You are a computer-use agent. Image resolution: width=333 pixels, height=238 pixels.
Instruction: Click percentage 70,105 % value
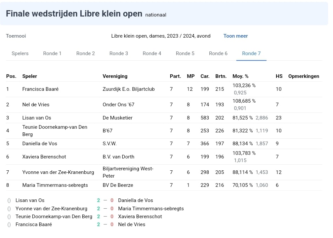tap(242, 185)
